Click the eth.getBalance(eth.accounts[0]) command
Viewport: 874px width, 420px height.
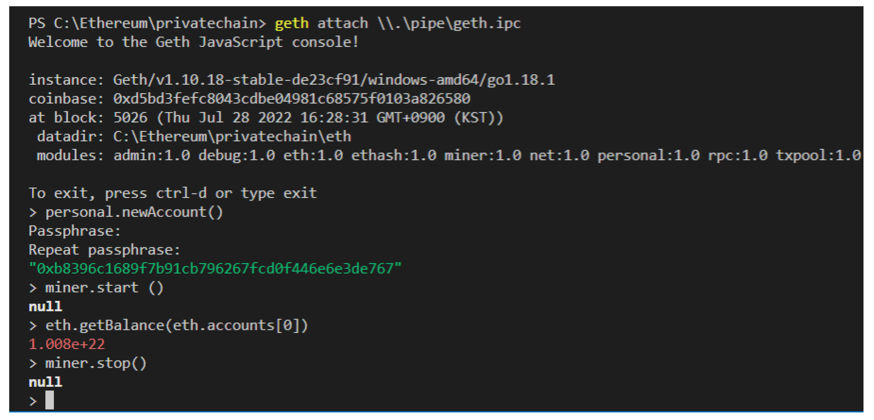[176, 325]
